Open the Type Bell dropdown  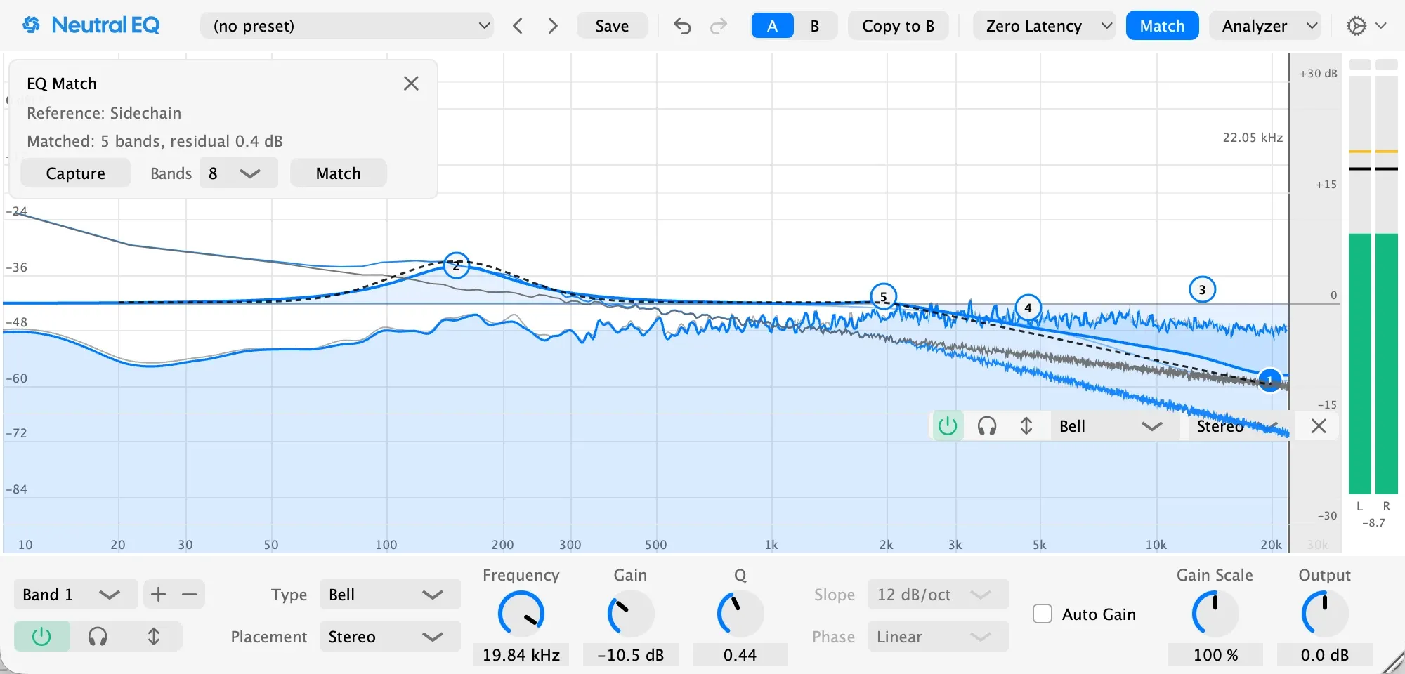(390, 595)
